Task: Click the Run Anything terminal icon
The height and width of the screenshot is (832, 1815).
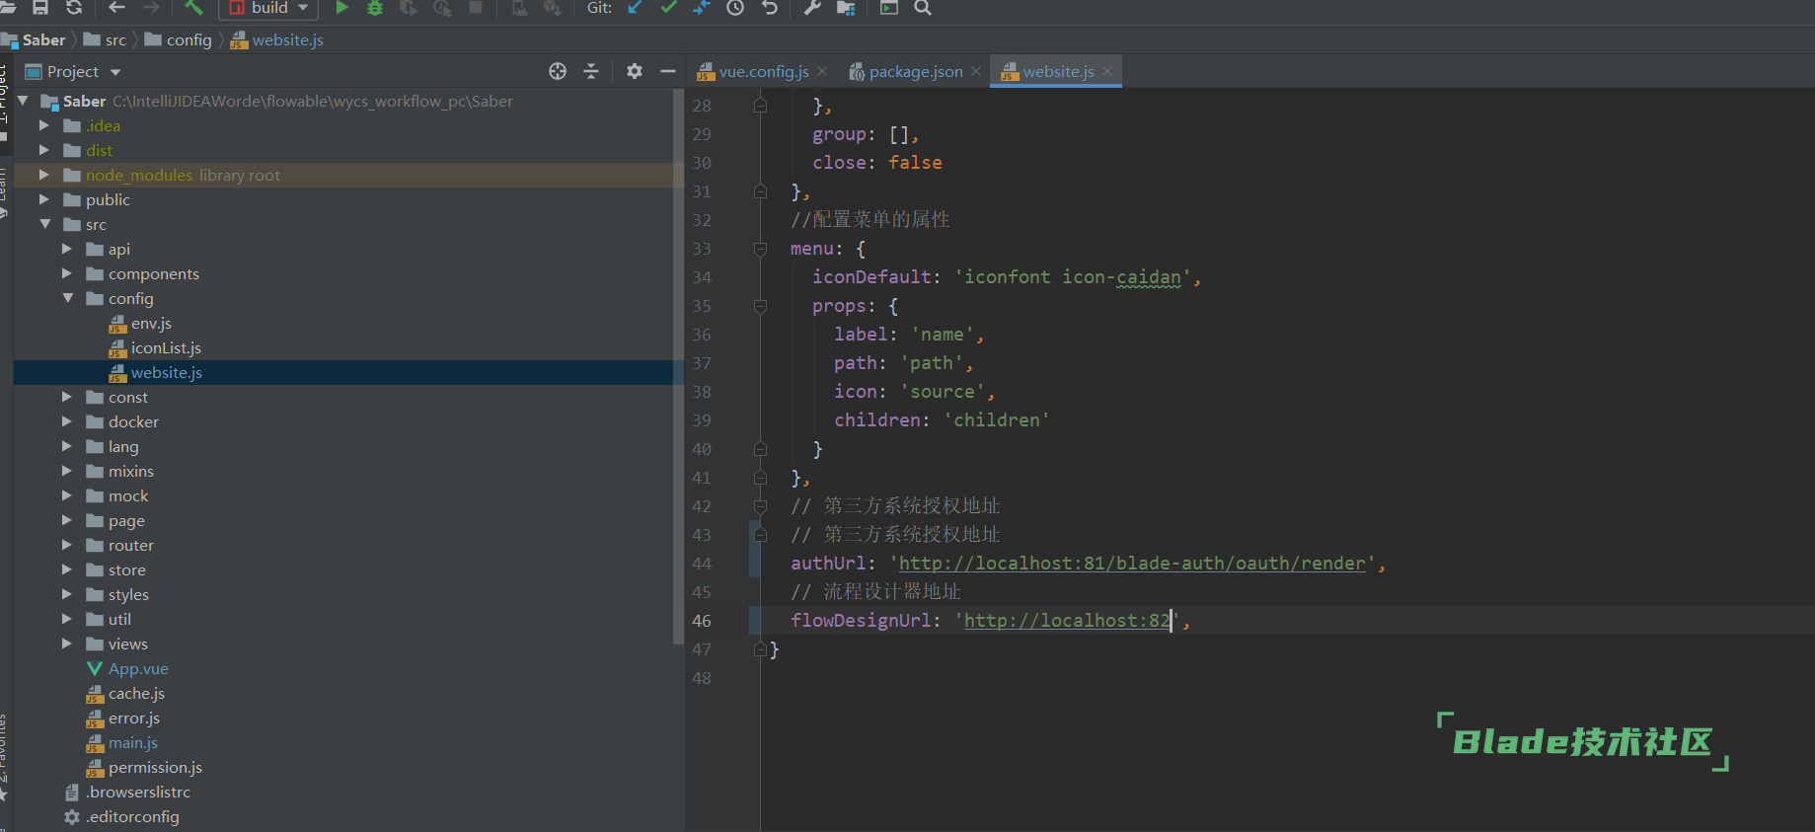Action: click(x=889, y=8)
